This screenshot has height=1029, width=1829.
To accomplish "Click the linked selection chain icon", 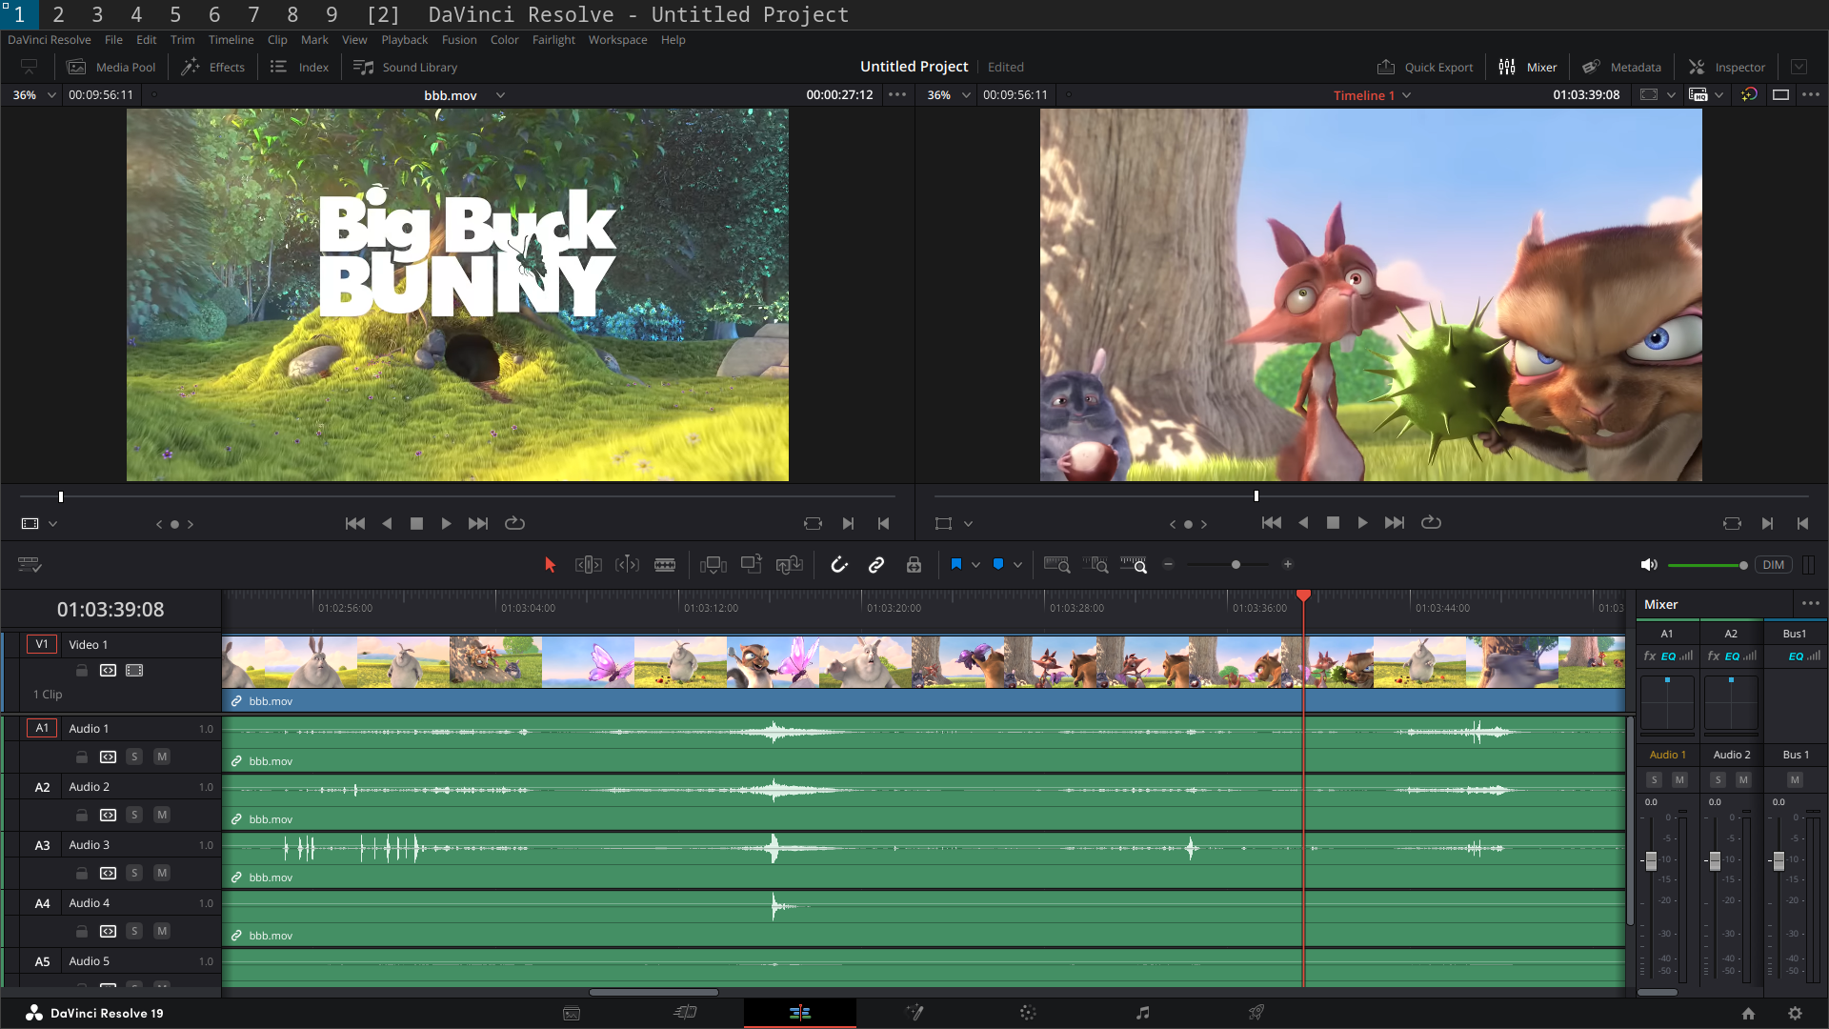I will point(876,565).
